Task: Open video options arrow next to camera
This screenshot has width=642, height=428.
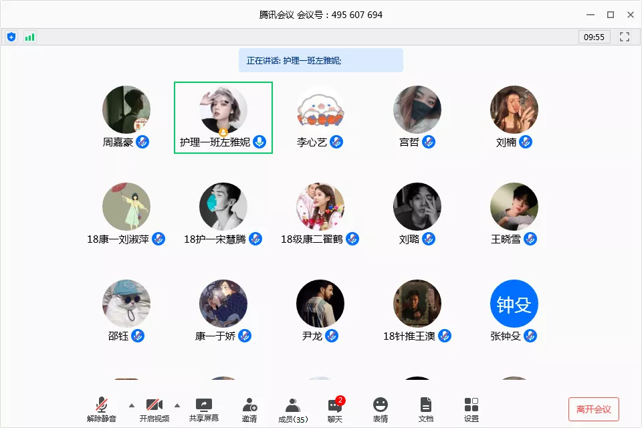Action: (x=177, y=405)
